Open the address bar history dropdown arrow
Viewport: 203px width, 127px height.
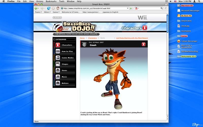(x=128, y=8)
